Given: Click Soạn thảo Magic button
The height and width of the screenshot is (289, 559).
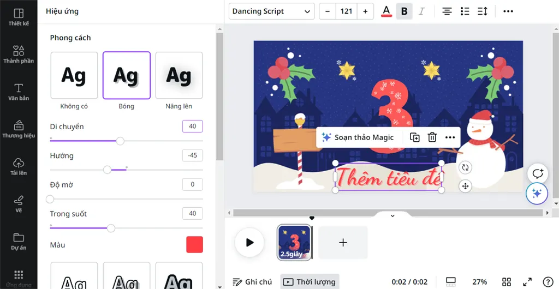Looking at the screenshot, I should 358,137.
